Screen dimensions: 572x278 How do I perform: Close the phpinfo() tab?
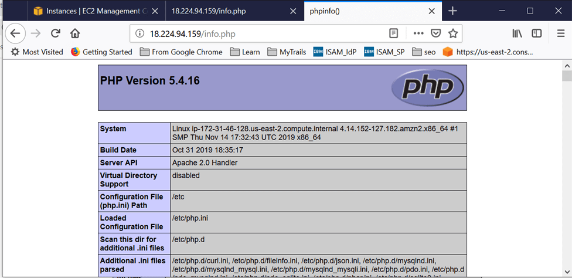tap(432, 11)
